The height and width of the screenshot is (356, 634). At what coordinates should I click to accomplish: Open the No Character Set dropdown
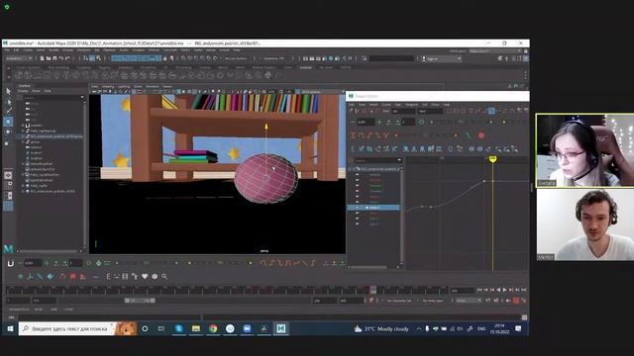point(399,301)
